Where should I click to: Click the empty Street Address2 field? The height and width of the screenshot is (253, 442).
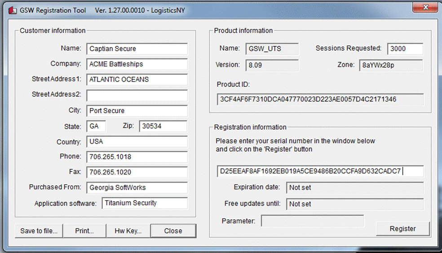[x=137, y=96]
